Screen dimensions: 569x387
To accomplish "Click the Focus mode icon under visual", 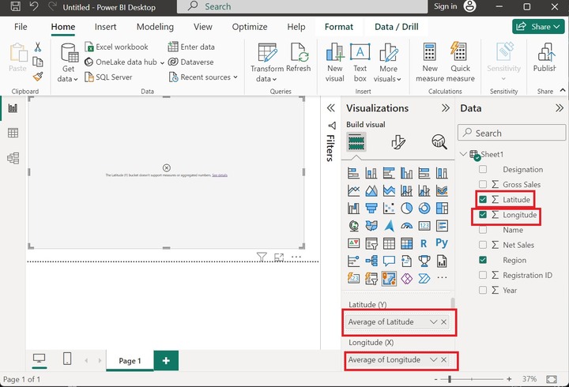I will [279, 257].
